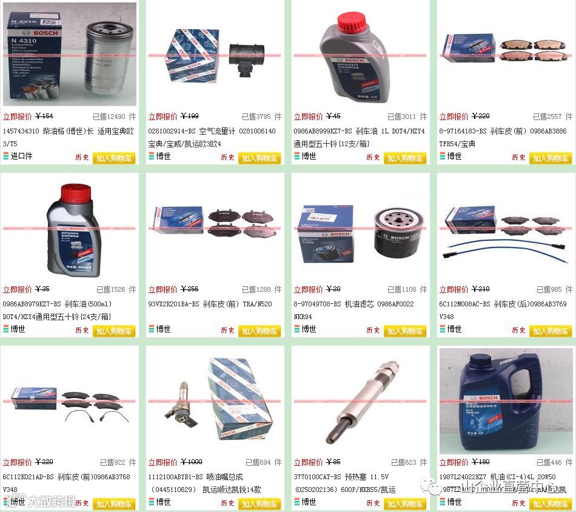Open 历史 for the 3770100CAT-BS glow plug
This screenshot has height=512, width=576.
click(x=373, y=503)
